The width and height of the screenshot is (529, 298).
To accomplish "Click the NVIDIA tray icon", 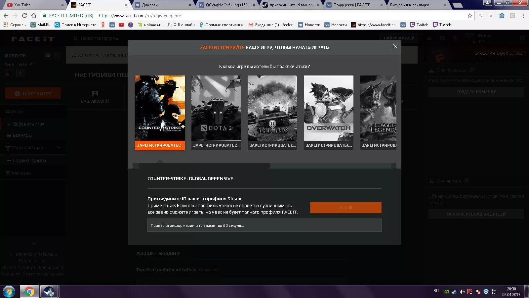I will 446,292.
